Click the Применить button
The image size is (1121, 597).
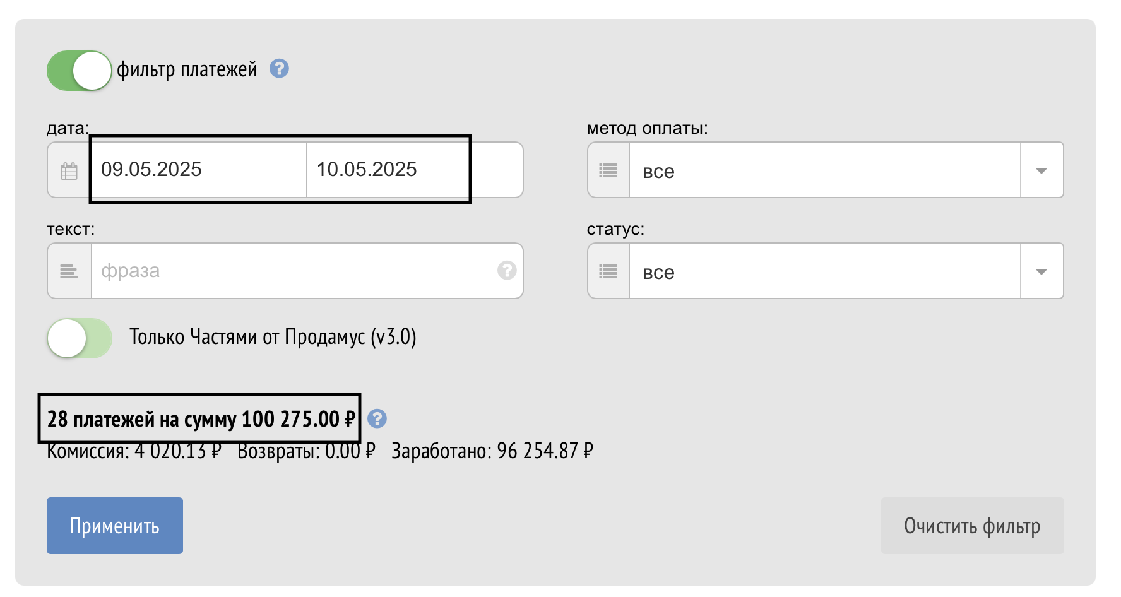click(x=115, y=526)
